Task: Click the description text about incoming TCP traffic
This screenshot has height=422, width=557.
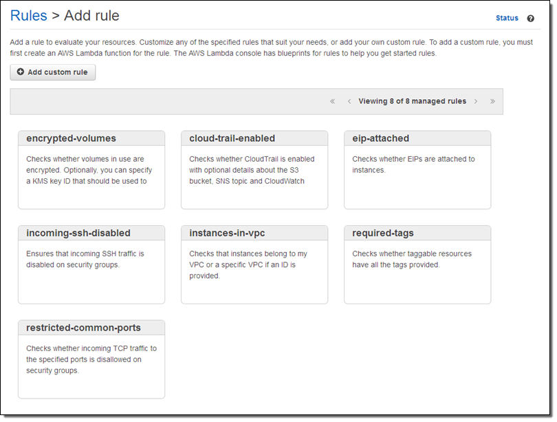Action: pos(91,359)
